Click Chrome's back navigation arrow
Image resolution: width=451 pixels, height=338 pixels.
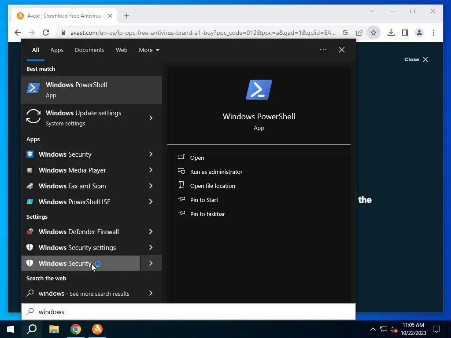tap(18, 33)
